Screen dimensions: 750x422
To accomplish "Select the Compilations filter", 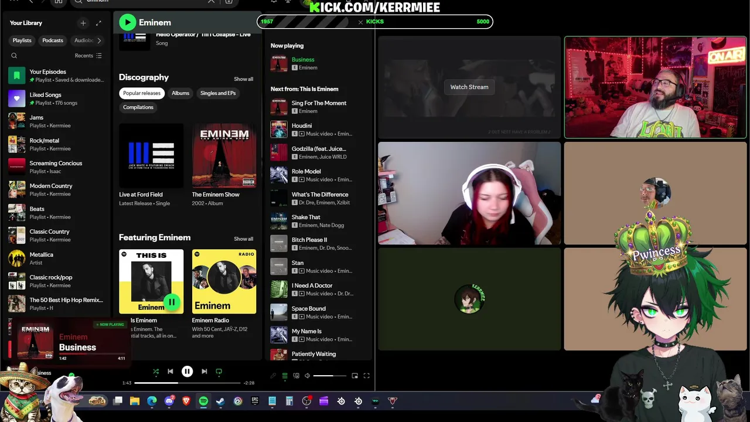I will (138, 107).
